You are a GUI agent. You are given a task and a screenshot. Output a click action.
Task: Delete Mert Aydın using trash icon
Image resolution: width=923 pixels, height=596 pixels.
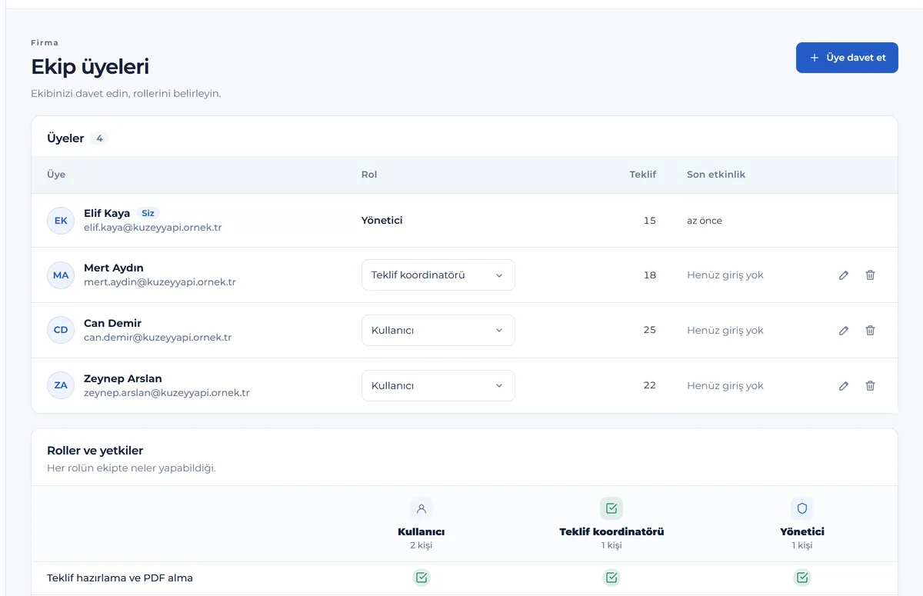point(870,275)
